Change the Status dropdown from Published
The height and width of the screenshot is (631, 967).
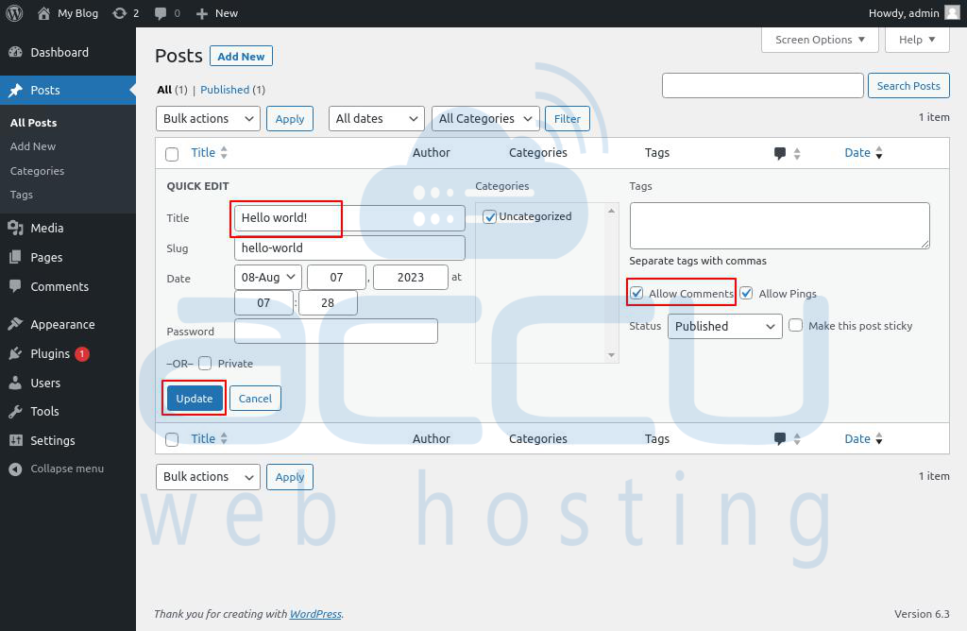coord(724,325)
